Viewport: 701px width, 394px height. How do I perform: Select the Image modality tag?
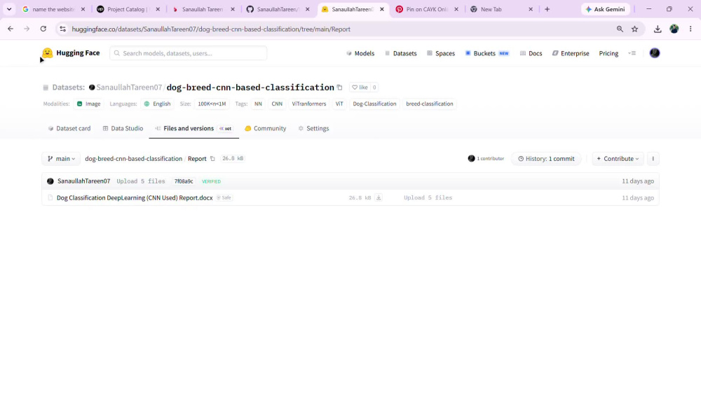coord(88,104)
